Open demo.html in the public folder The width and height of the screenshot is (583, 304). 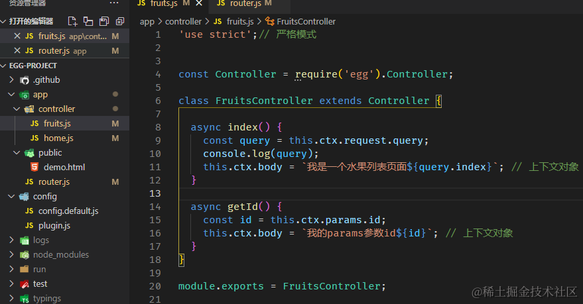point(65,167)
